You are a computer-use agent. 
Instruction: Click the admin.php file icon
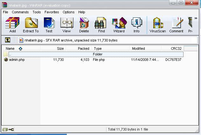tap(6, 60)
